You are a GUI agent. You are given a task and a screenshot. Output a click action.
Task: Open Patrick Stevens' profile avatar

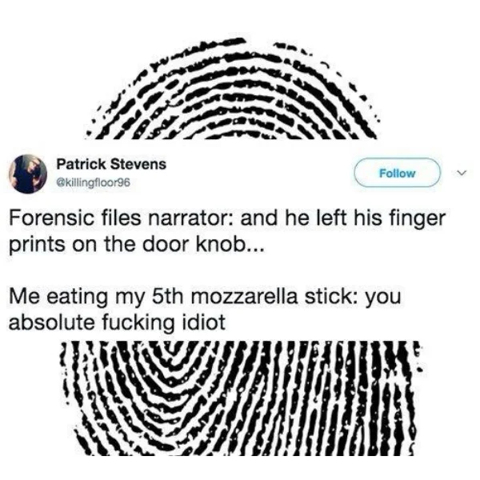tap(28, 174)
